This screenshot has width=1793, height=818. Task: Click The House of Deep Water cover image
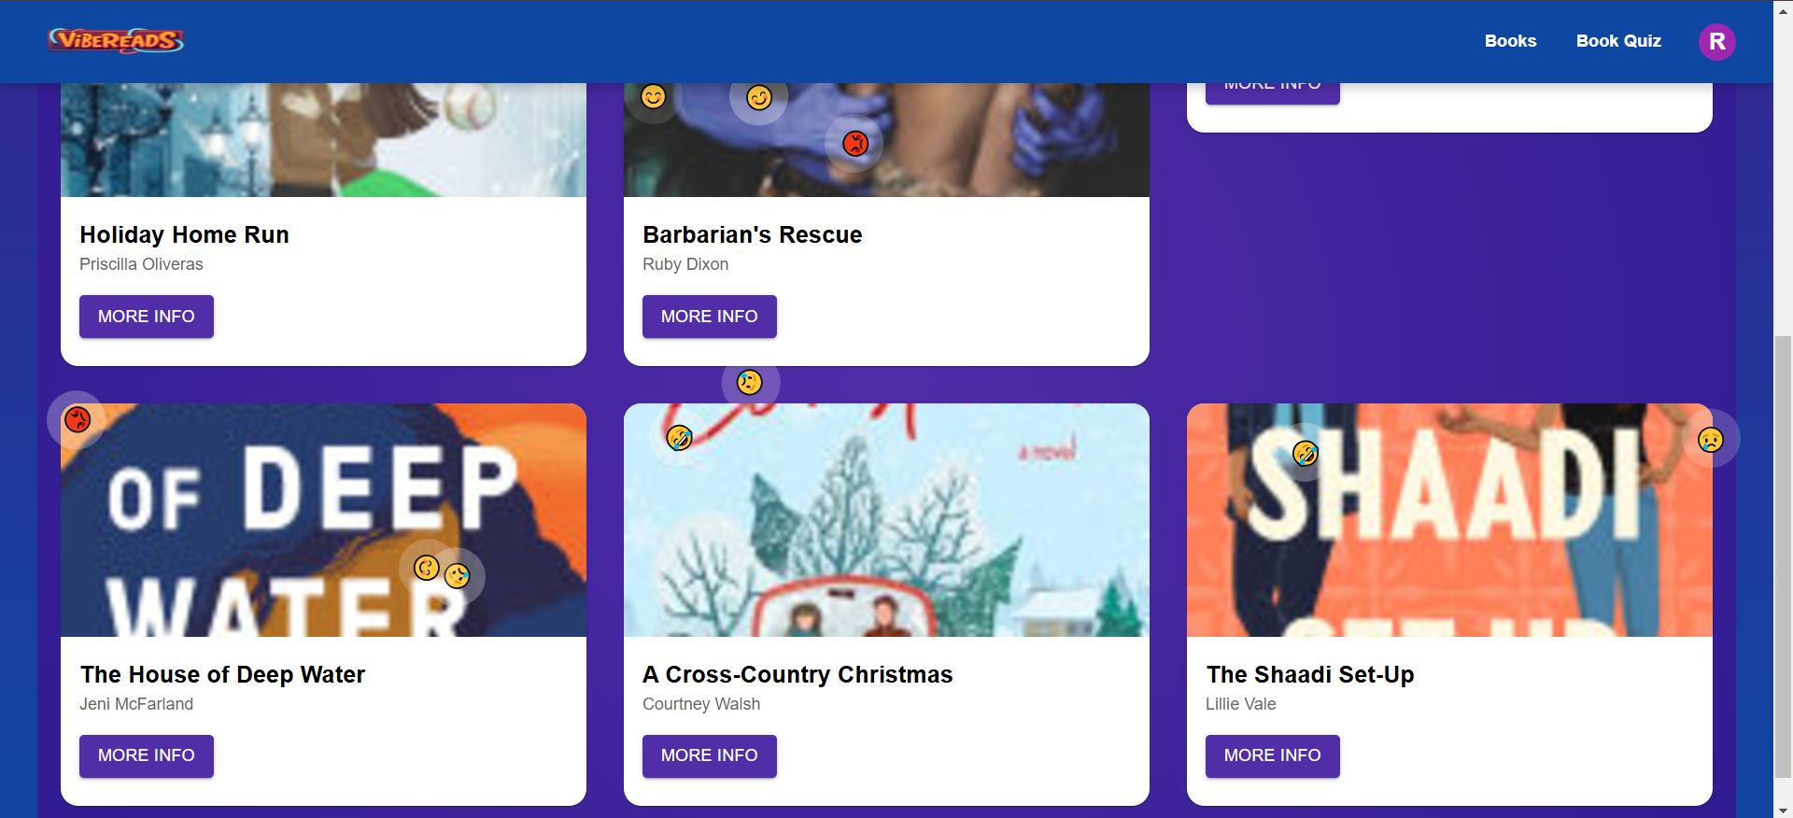click(x=323, y=520)
